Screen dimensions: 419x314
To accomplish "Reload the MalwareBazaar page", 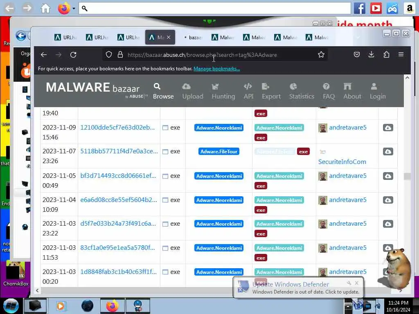I will tap(73, 55).
